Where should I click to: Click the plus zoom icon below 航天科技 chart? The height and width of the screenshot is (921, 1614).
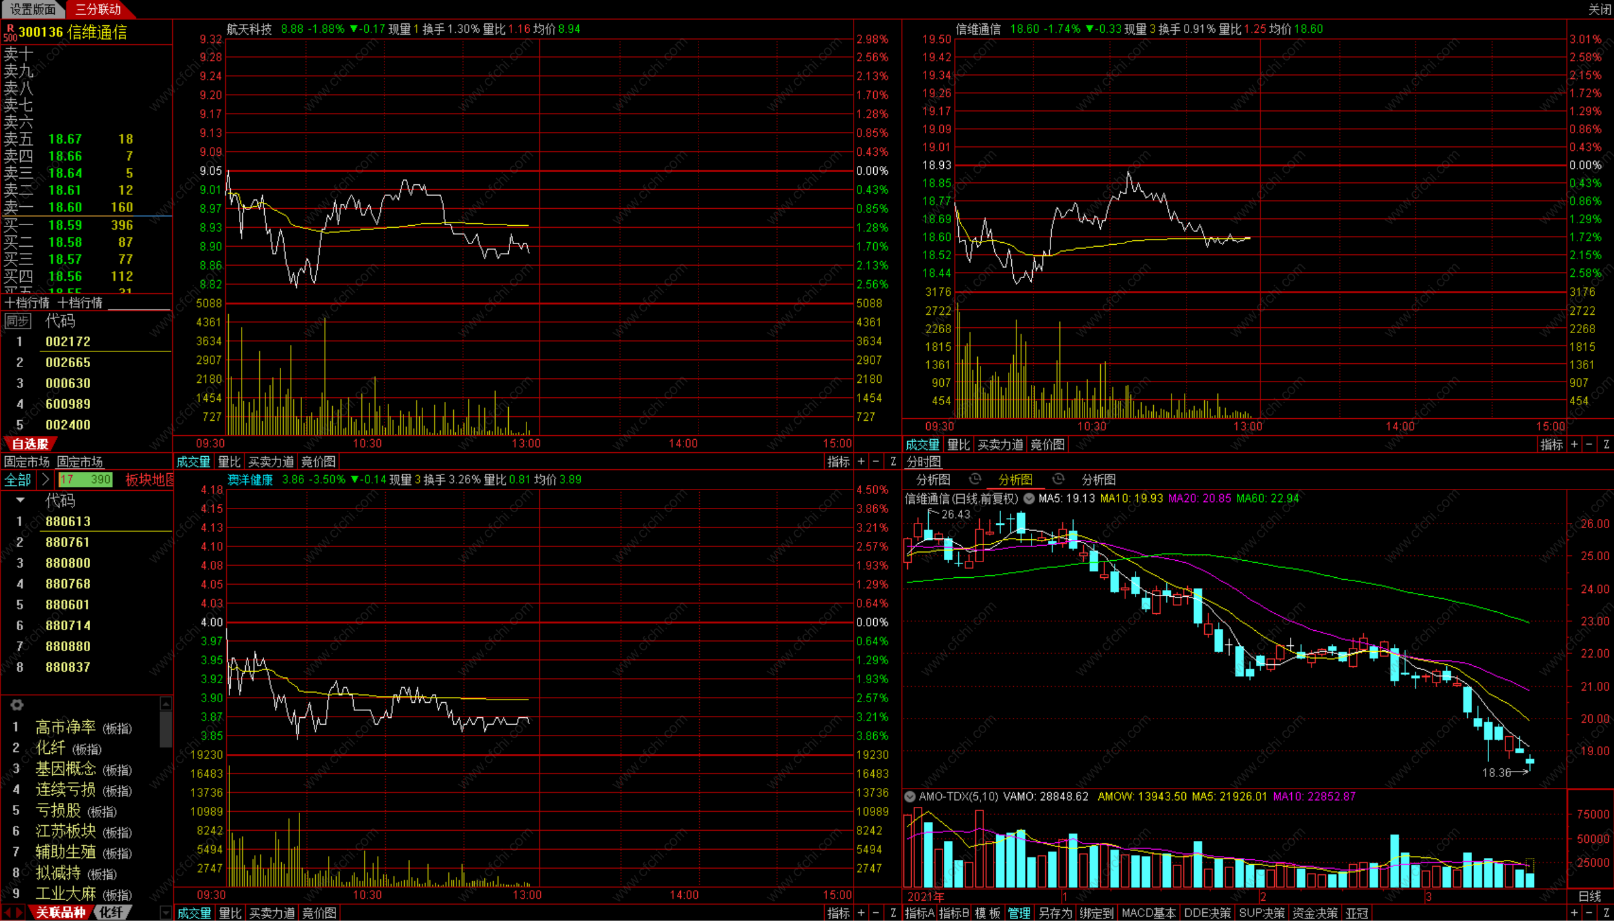861,462
